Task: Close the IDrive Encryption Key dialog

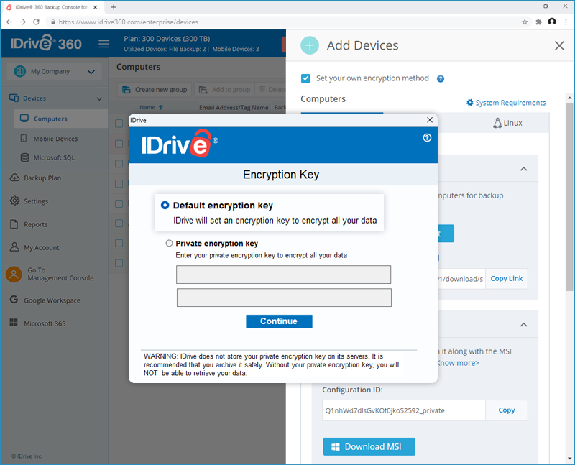Action: (x=430, y=120)
